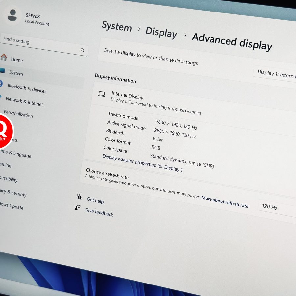296x296 pixels.
Task: Click the SFPro8 account name
Action: (x=33, y=16)
